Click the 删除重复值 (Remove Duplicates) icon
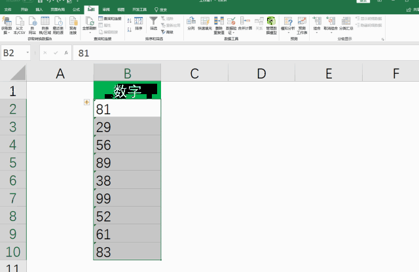 [219, 22]
